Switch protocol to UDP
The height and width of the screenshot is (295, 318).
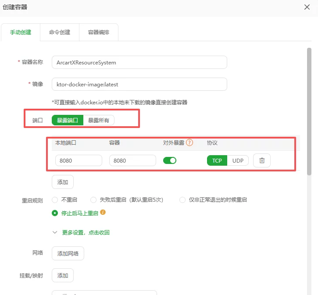(x=238, y=160)
